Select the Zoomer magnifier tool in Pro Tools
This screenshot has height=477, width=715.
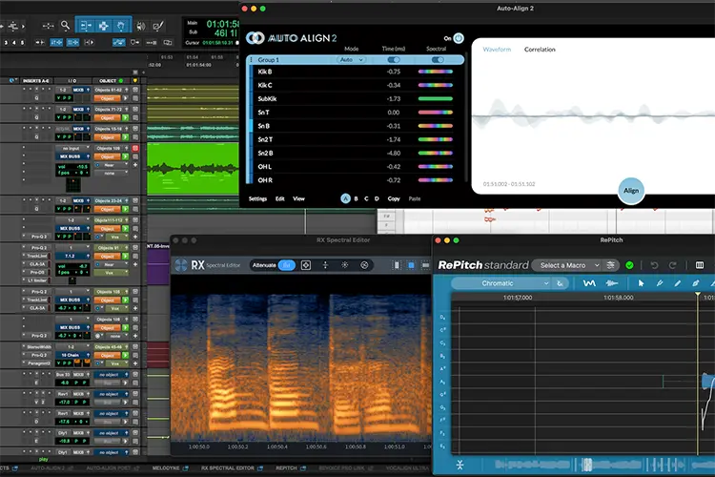click(66, 26)
